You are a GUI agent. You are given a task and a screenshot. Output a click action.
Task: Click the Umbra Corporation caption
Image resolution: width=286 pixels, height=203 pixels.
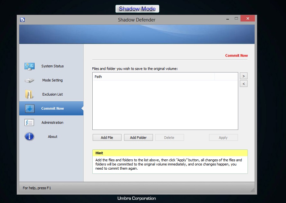pos(137,198)
